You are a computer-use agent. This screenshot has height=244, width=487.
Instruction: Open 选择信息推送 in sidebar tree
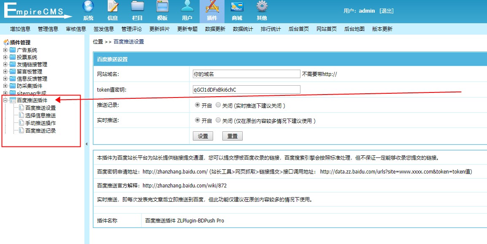pyautogui.click(x=41, y=115)
